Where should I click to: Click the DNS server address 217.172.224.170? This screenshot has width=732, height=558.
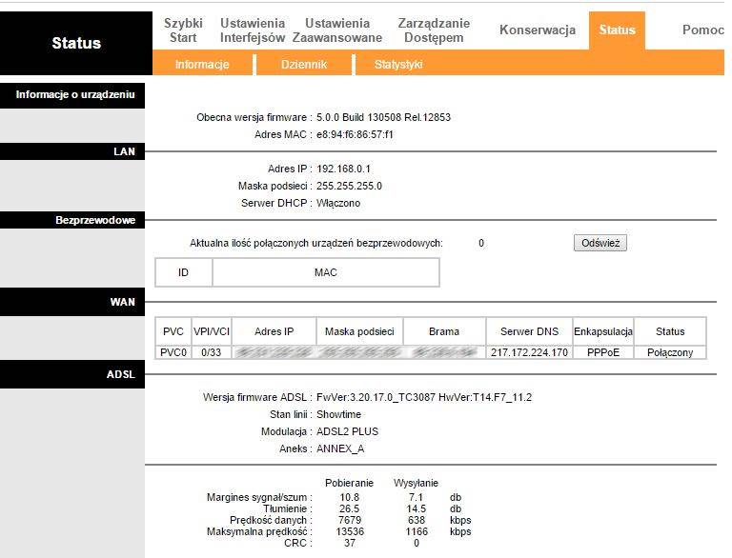529,352
